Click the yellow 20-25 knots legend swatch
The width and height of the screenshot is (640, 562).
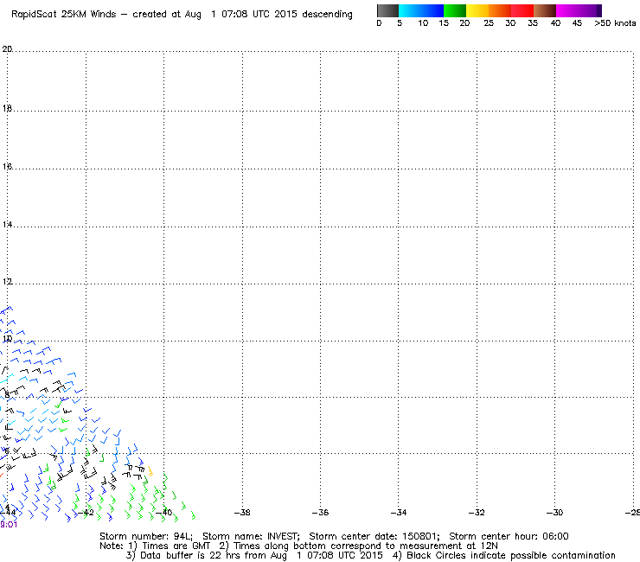click(477, 10)
